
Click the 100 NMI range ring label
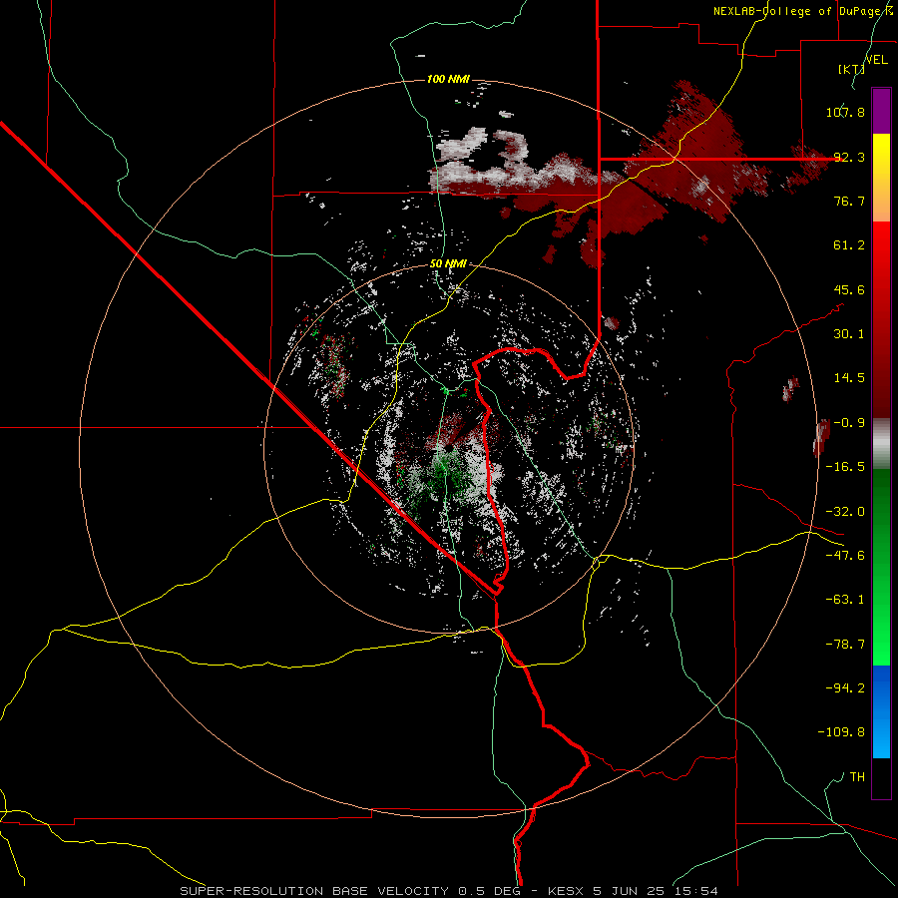(448, 79)
